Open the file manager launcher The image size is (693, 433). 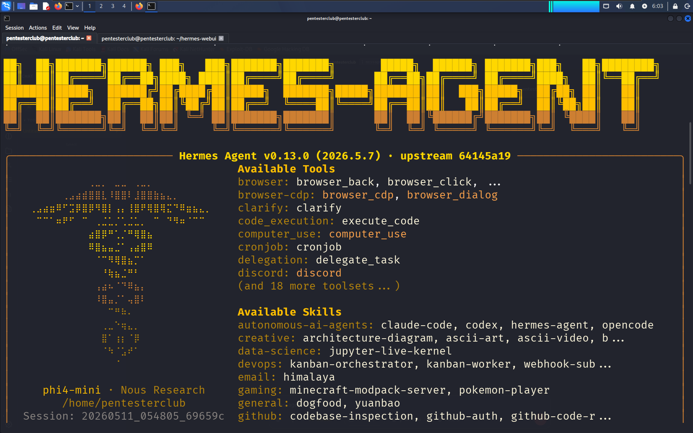[33, 6]
